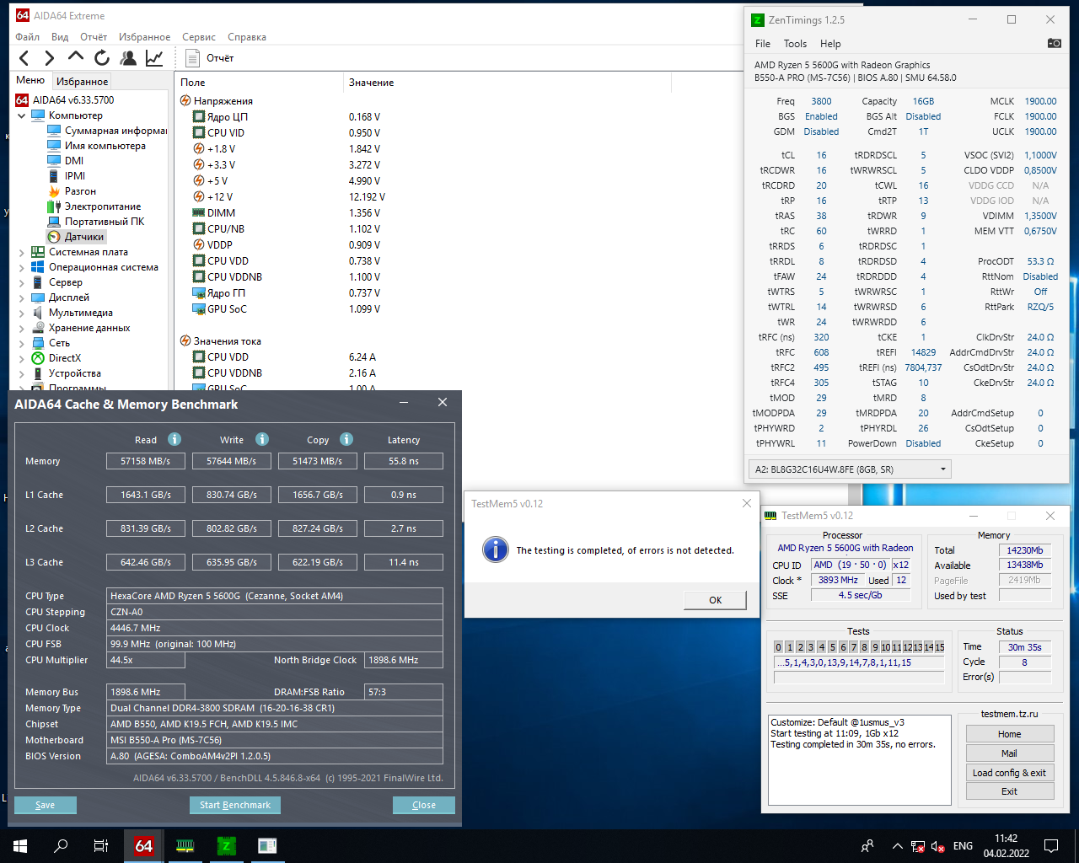
Task: Expand the Системная плата tree node
Action: coord(21,252)
